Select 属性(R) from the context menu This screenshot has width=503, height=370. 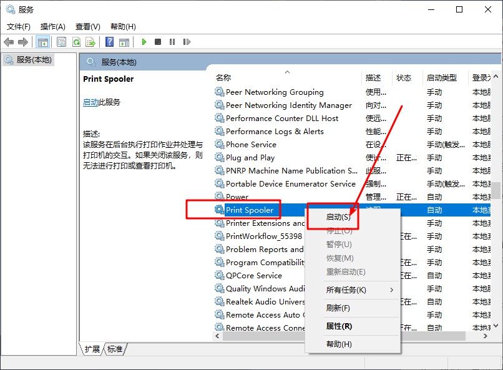339,326
